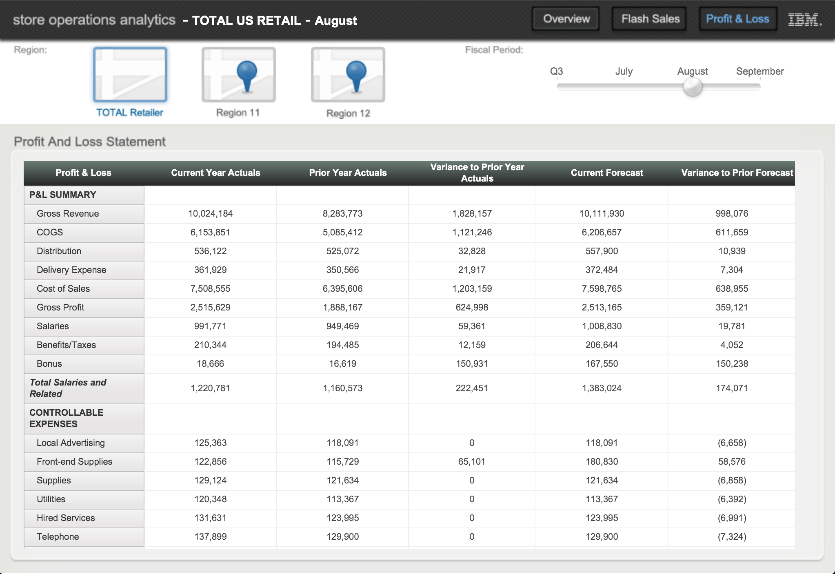Click the Variance to Prior Forecast header
Image resolution: width=835 pixels, height=574 pixels.
pos(737,173)
